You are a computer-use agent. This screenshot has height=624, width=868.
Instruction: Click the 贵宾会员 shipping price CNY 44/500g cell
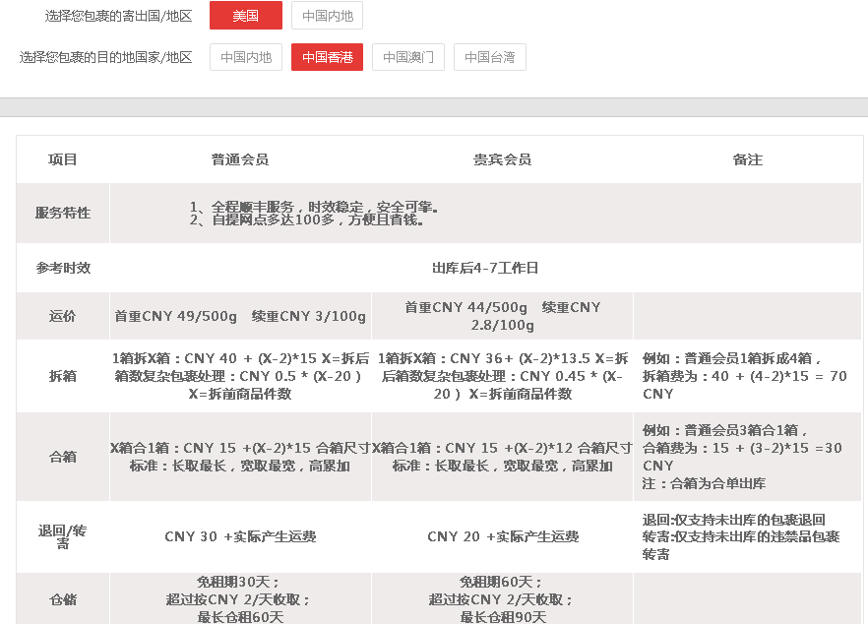pos(503,316)
